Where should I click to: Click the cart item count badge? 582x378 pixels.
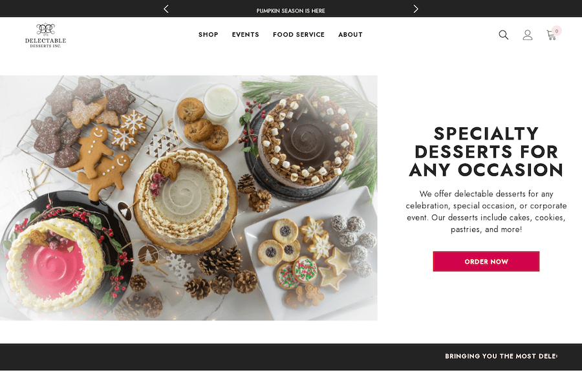point(556,31)
